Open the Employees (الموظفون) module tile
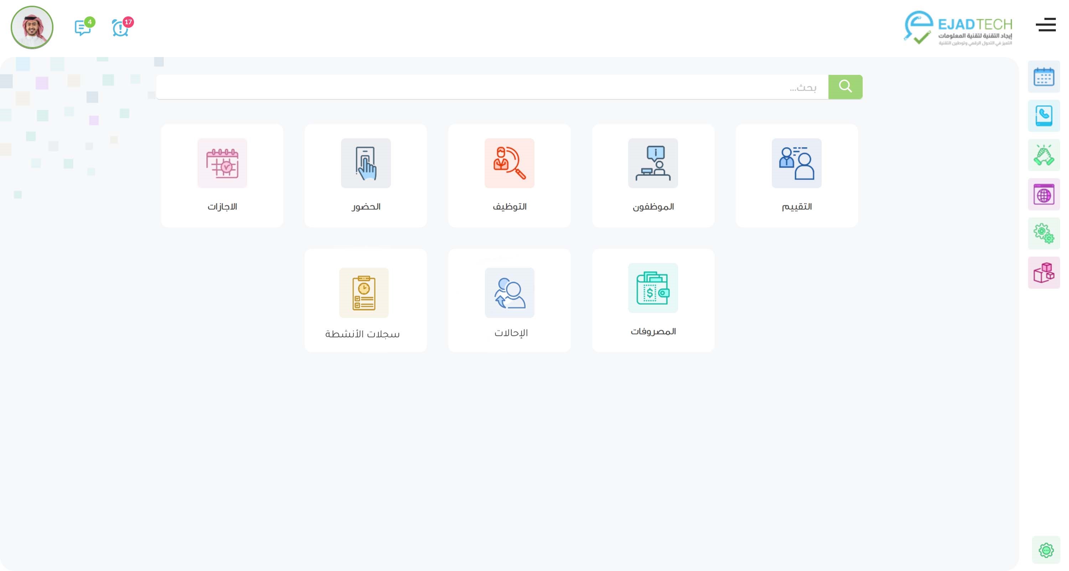The height and width of the screenshot is (571, 1069). pos(653,175)
